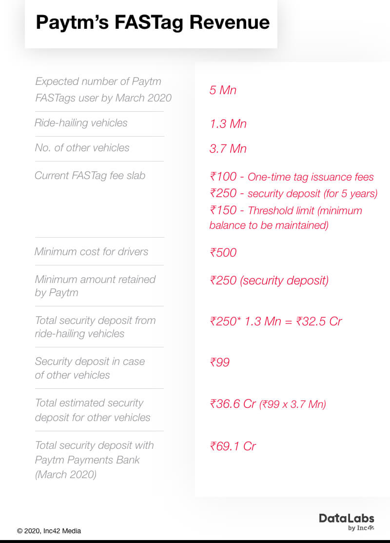The width and height of the screenshot is (390, 543).
Task: Click the Current FASTag fee slab label
Action: point(90,176)
